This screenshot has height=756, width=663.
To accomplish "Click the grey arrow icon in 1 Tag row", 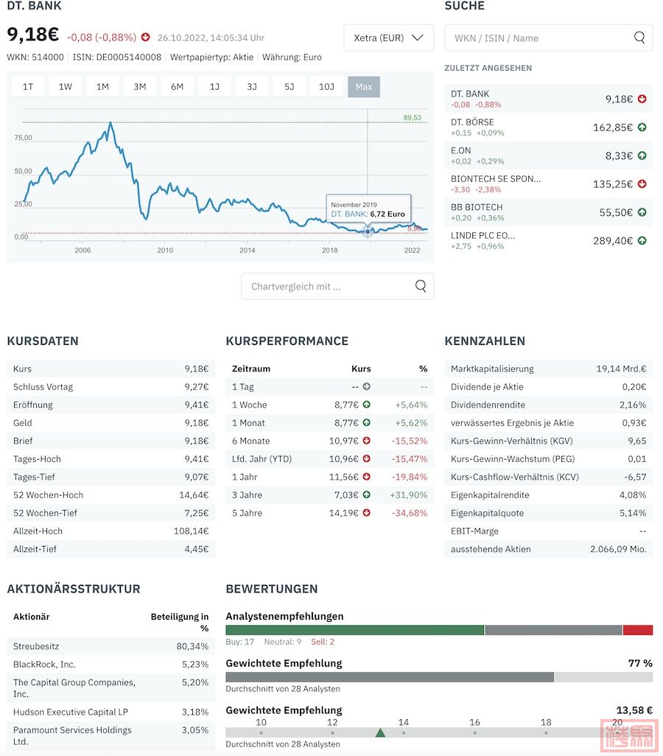I will [x=366, y=387].
